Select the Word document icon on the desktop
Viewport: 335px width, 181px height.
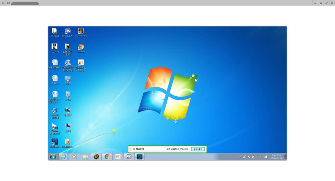pos(55,97)
